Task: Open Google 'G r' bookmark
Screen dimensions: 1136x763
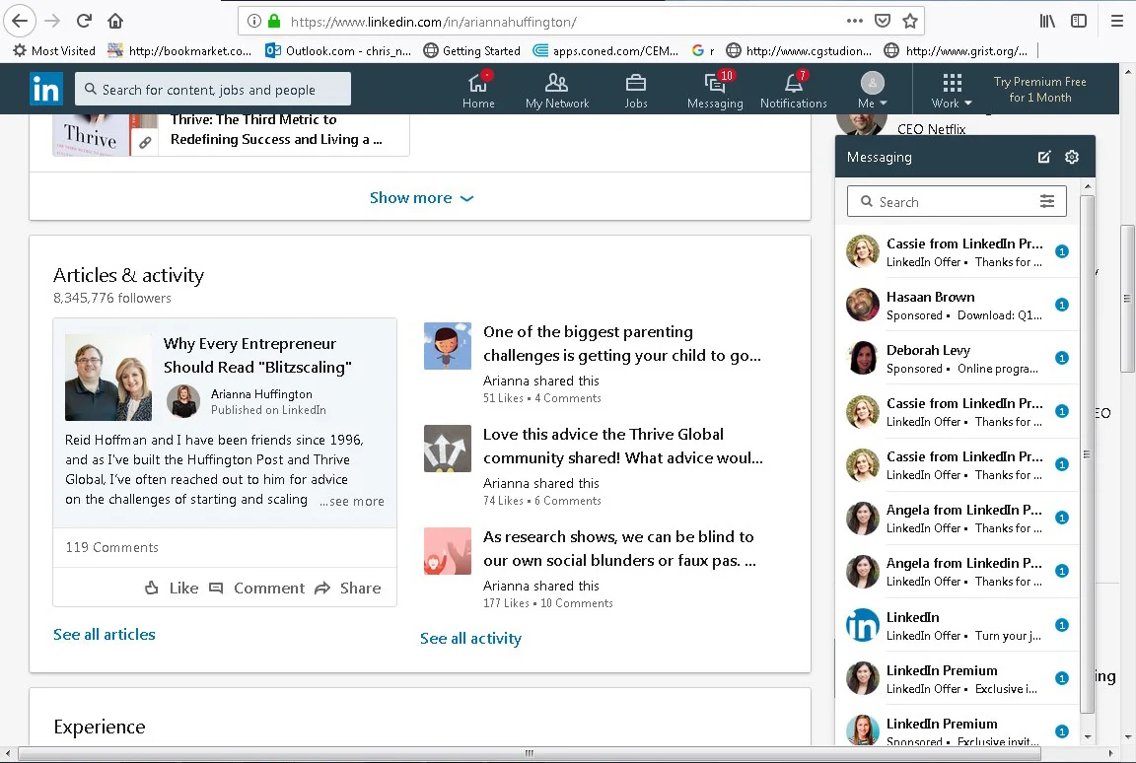Action: tap(703, 50)
